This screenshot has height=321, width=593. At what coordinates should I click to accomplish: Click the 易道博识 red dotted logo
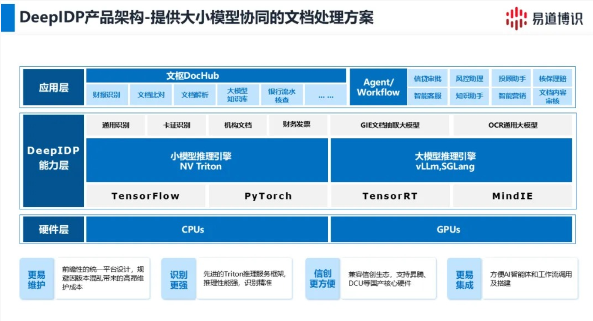click(516, 18)
